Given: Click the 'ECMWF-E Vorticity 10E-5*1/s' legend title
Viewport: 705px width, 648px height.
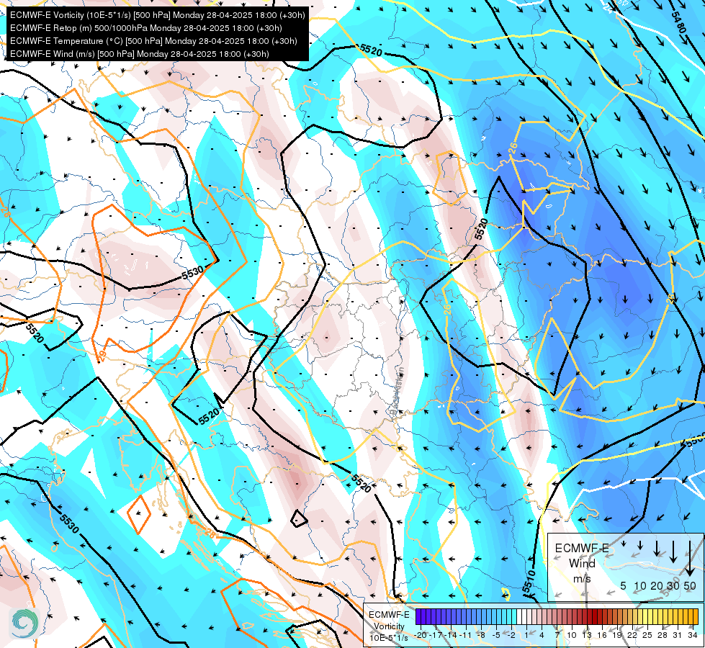Looking at the screenshot, I should (x=390, y=626).
